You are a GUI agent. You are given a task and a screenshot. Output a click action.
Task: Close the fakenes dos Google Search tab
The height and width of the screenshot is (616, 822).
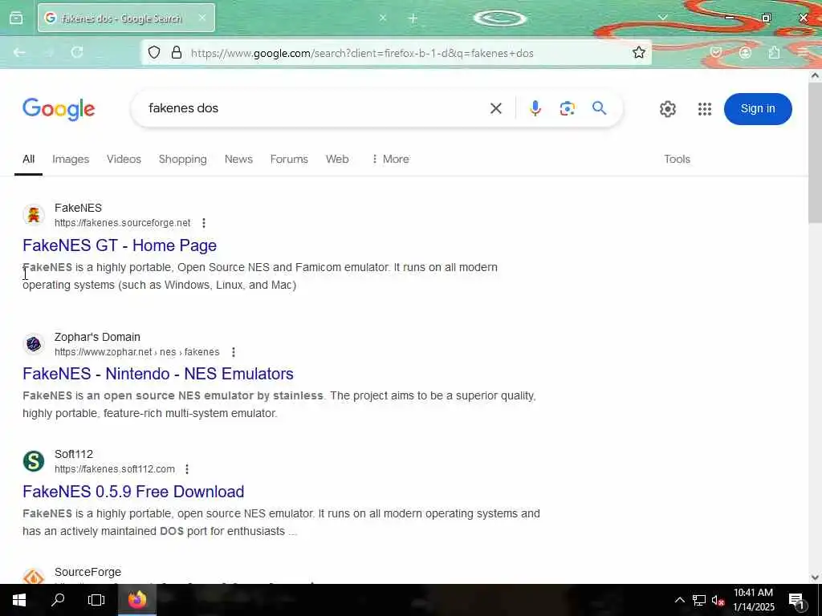(202, 18)
